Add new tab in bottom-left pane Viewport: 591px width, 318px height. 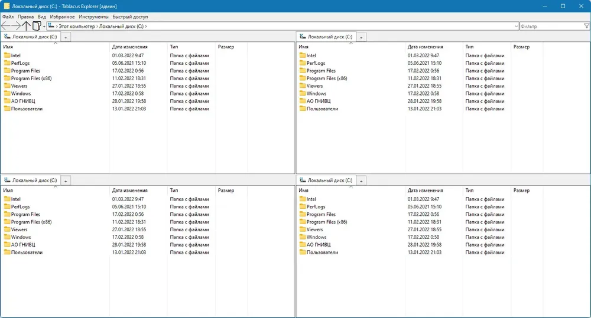pyautogui.click(x=66, y=181)
